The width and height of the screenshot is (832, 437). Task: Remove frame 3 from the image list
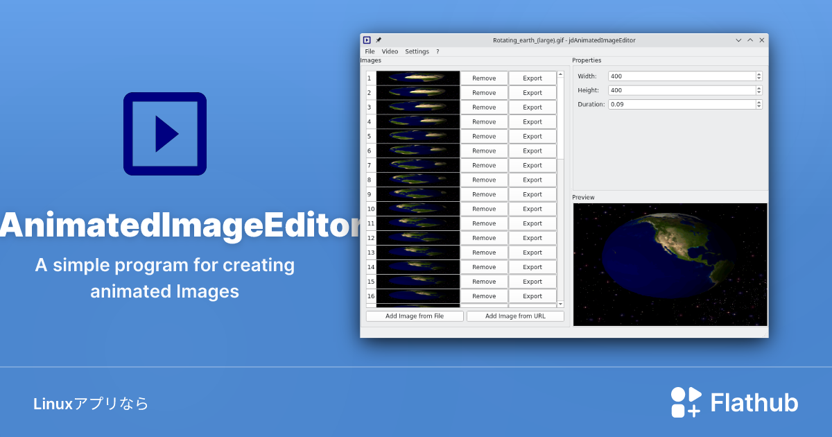484,107
